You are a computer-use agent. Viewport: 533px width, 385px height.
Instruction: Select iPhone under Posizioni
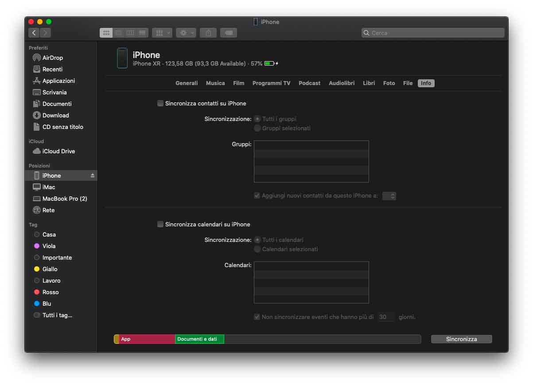(x=61, y=175)
